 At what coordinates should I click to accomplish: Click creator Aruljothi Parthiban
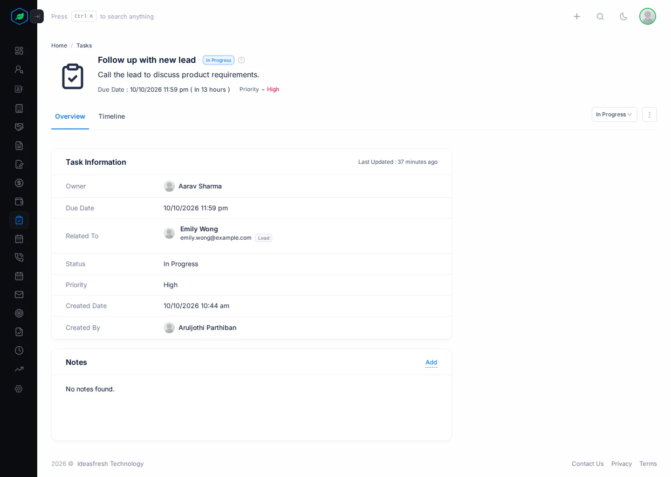207,328
